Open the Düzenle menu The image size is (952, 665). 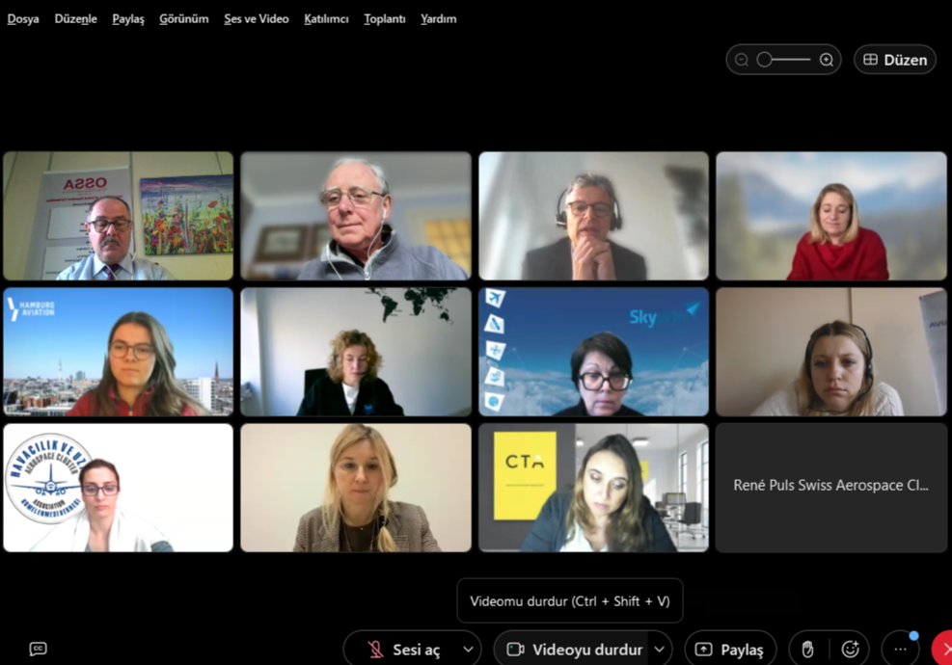coord(76,19)
